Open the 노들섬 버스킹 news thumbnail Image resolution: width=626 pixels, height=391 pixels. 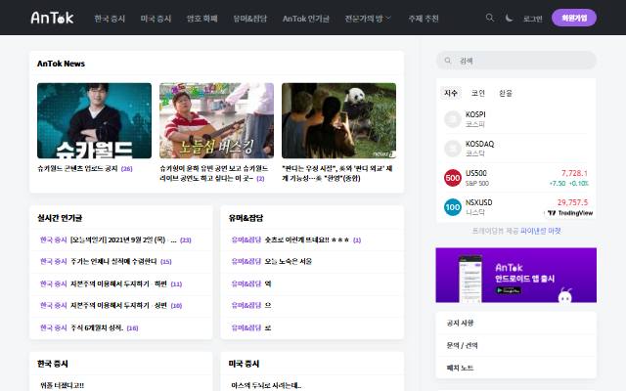click(216, 120)
